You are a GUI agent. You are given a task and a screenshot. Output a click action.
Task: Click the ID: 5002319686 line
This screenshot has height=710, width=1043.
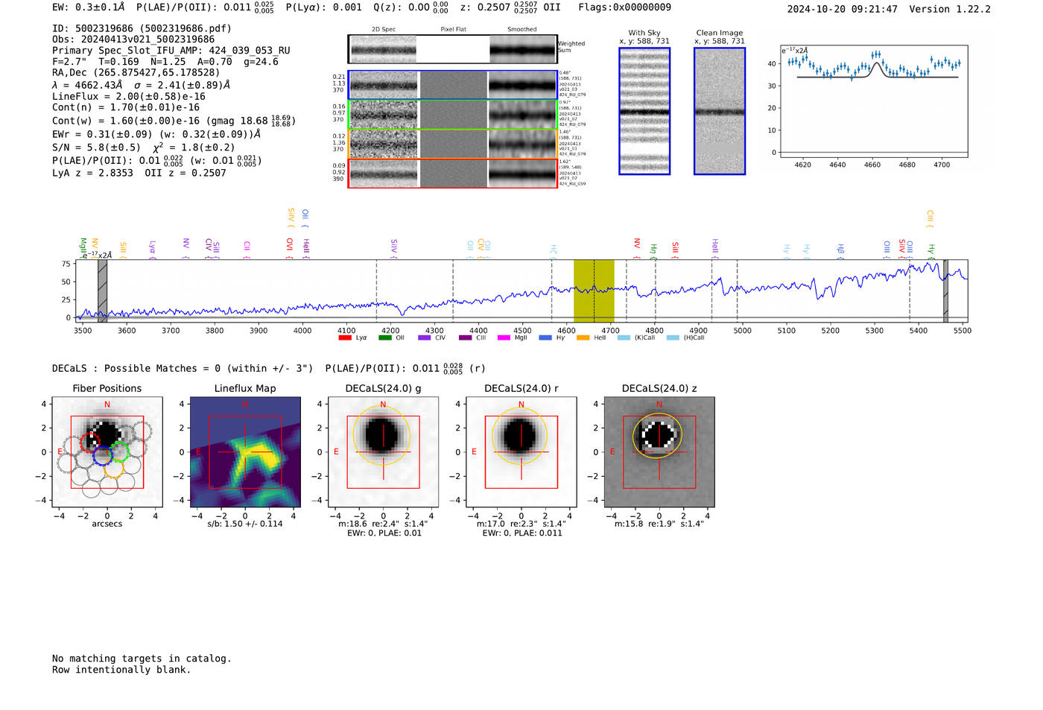142,28
